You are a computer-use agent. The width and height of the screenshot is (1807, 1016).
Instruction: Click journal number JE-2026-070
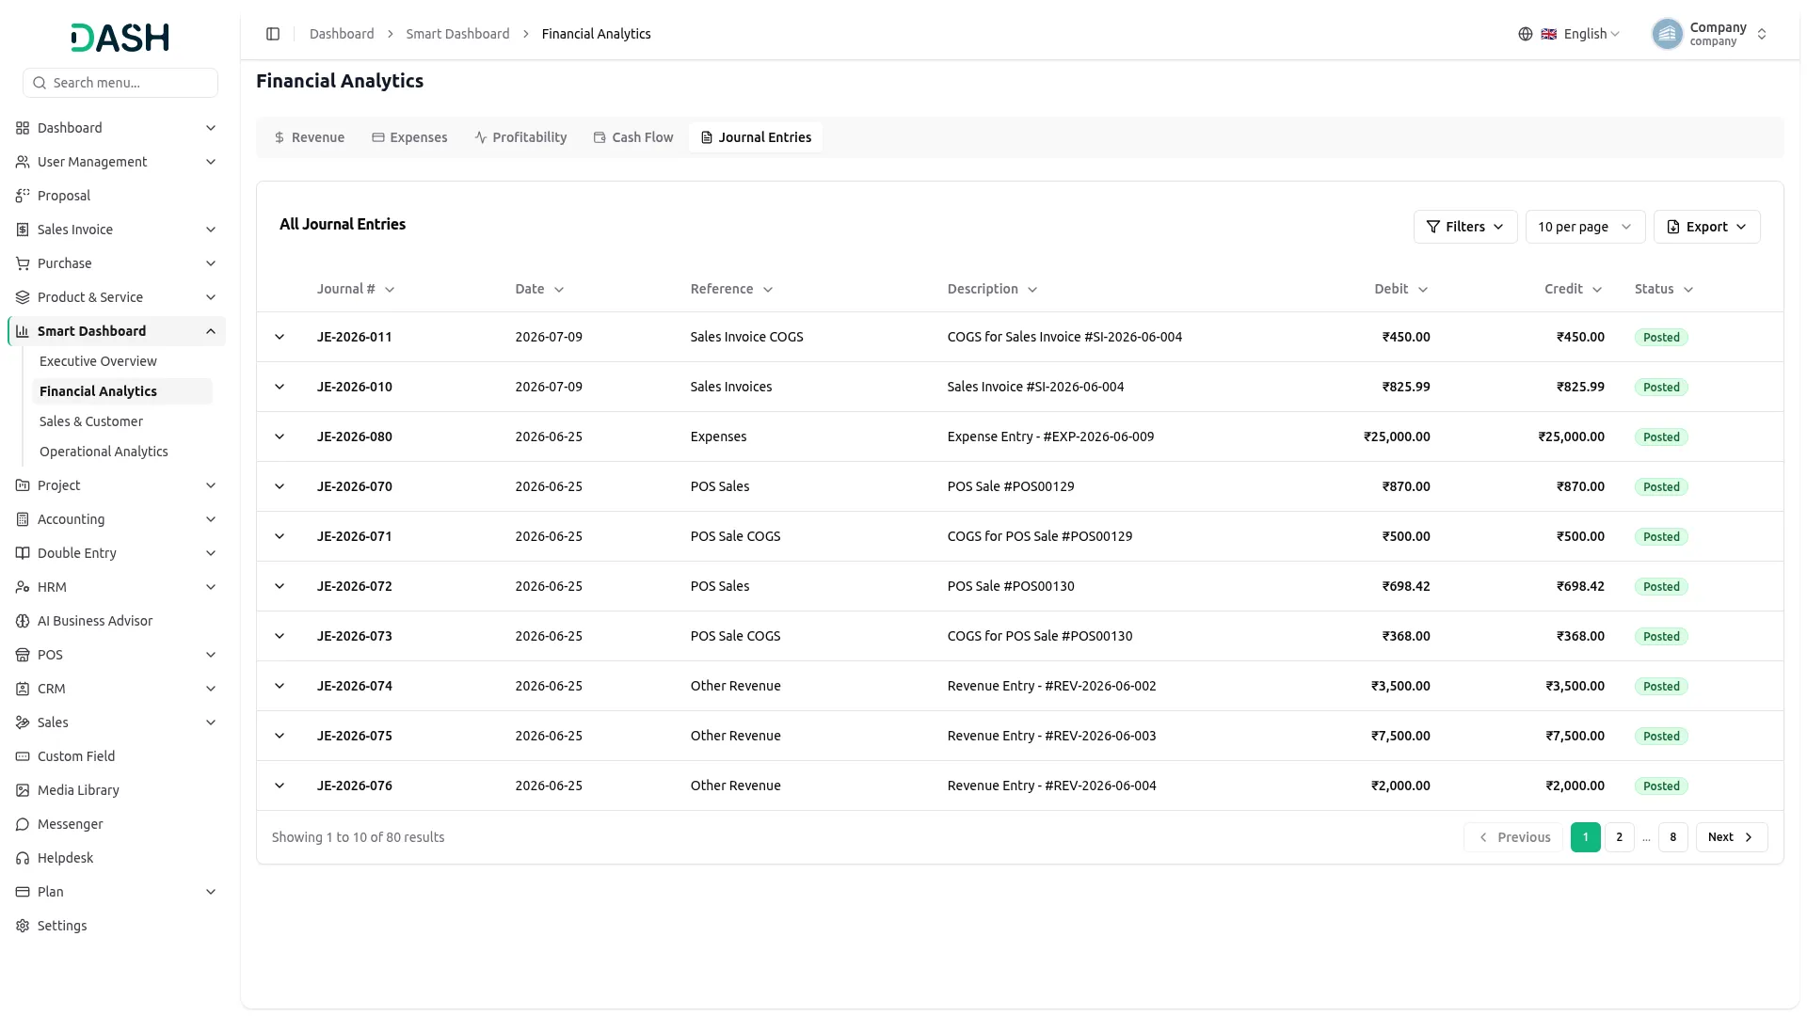[355, 486]
